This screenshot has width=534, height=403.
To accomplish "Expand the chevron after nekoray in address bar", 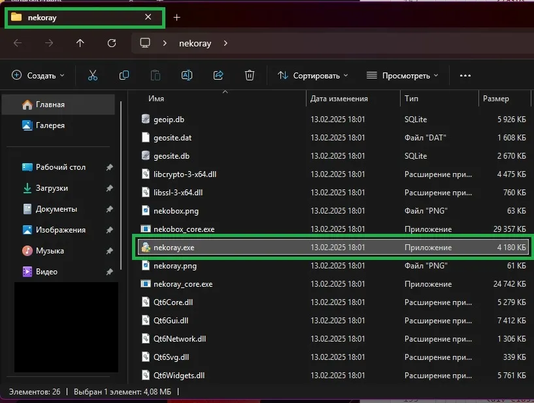I will click(225, 43).
